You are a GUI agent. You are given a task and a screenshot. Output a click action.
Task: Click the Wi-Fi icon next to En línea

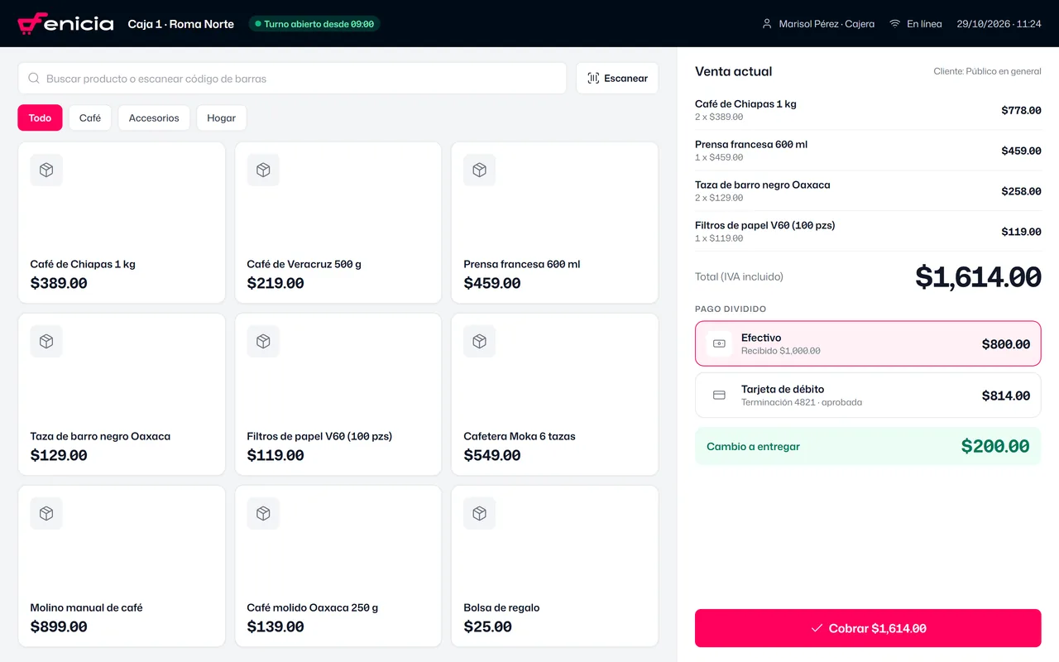tap(894, 24)
